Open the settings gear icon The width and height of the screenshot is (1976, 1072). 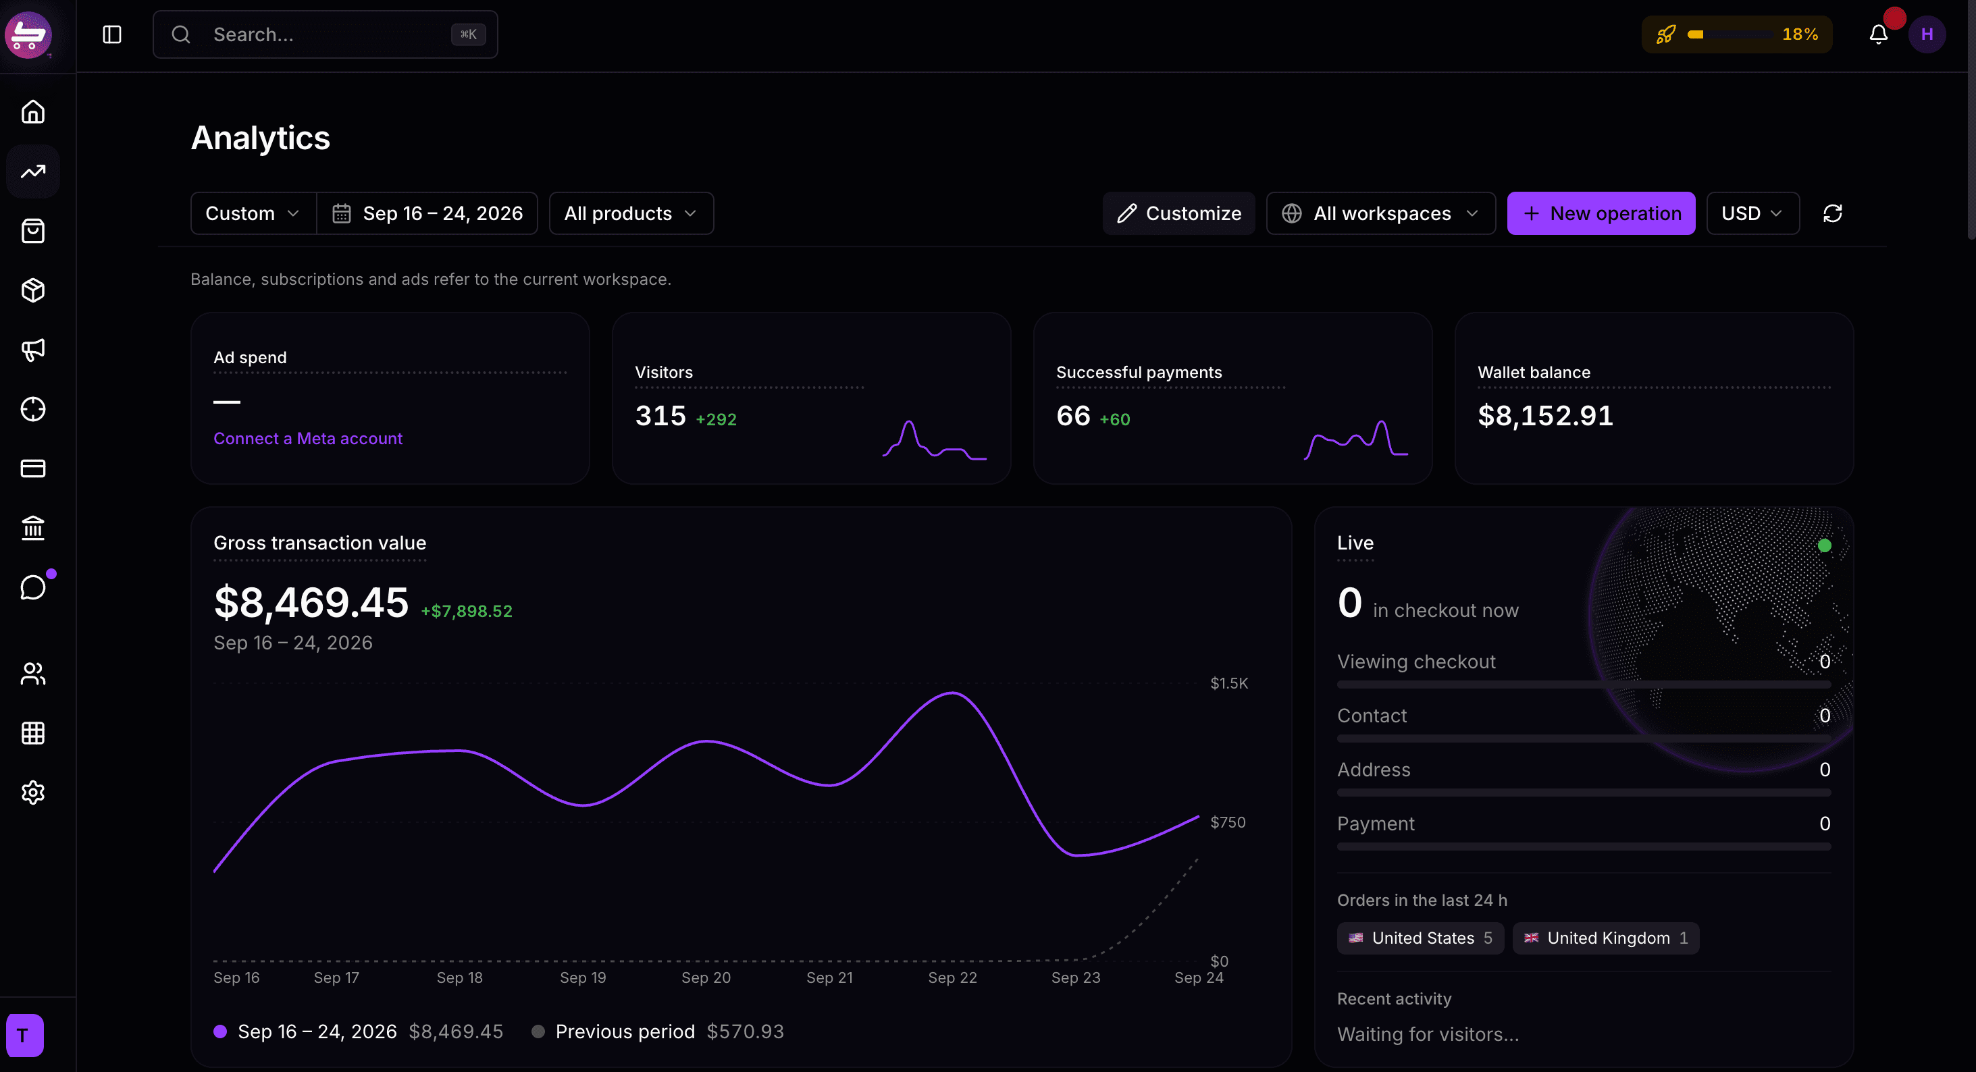point(33,792)
